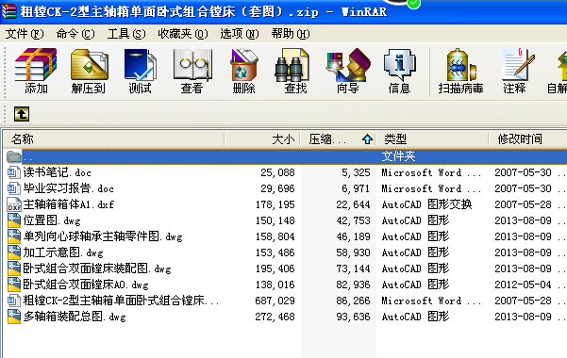567x358 pixels.
Task: Click Word icon beside 毕业实习报告.doc
Action: [14, 188]
